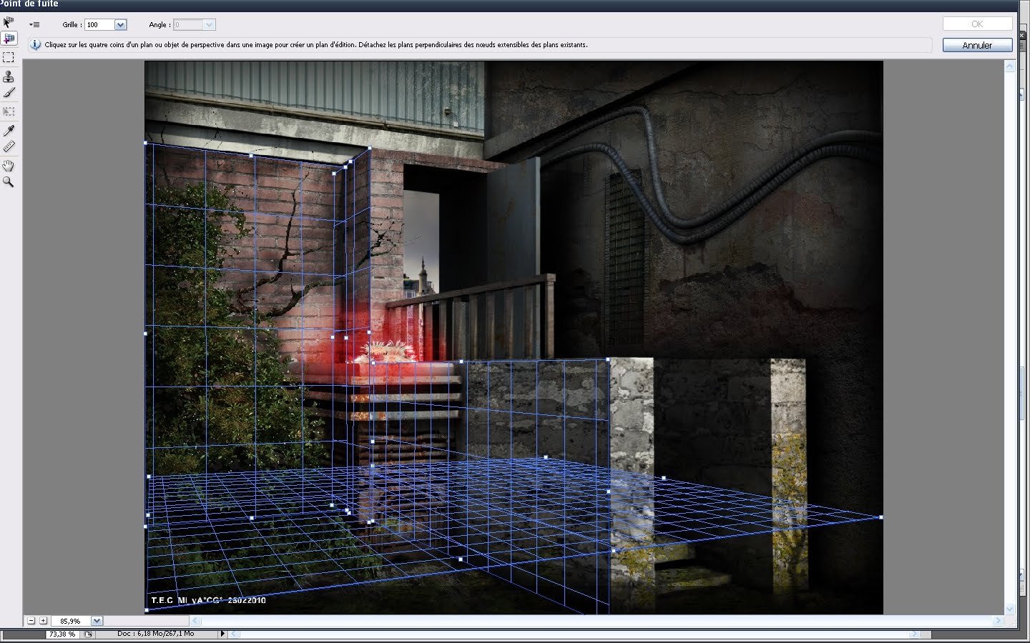Click the 85,9% zoom level field

coord(71,621)
